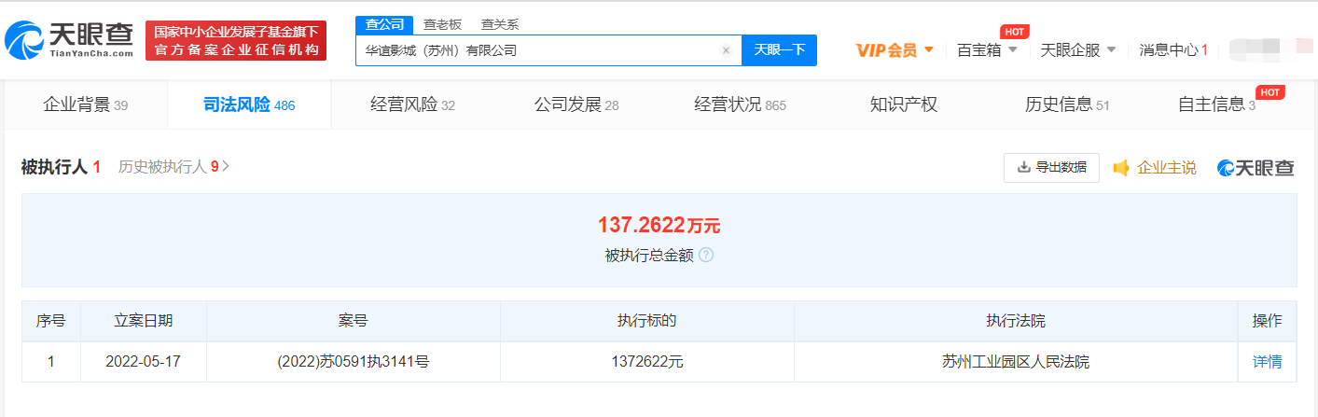Screen dimensions: 1318x417
Task: Open the 经营风险 tab
Action: click(412, 104)
